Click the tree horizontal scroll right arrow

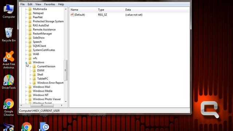(62, 105)
